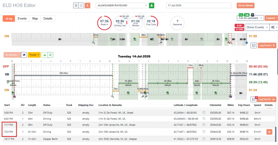
Task: Click location '(4mi ENE) Demotte, IN, US, Sleeper'
Action: [118, 139]
